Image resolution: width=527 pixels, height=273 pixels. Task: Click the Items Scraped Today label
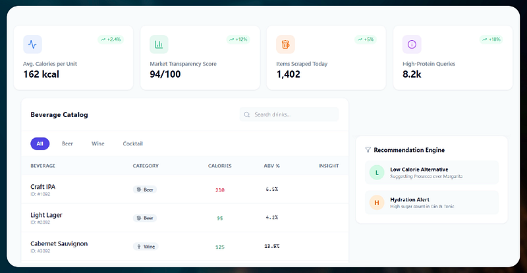tap(302, 64)
